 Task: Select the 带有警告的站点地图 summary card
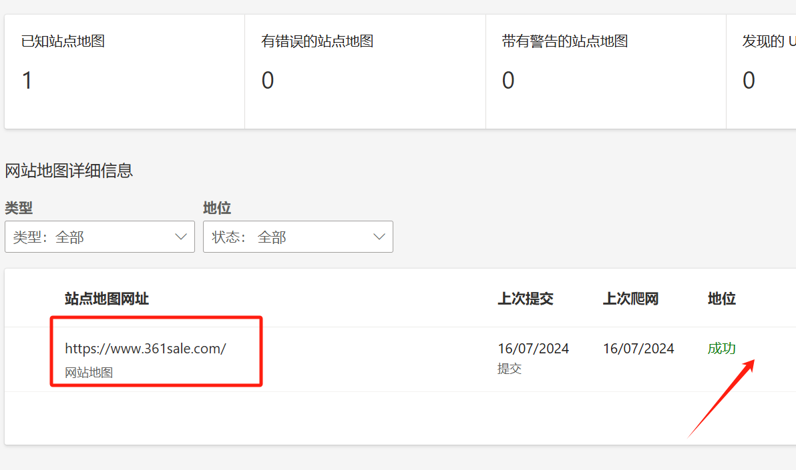coord(606,71)
